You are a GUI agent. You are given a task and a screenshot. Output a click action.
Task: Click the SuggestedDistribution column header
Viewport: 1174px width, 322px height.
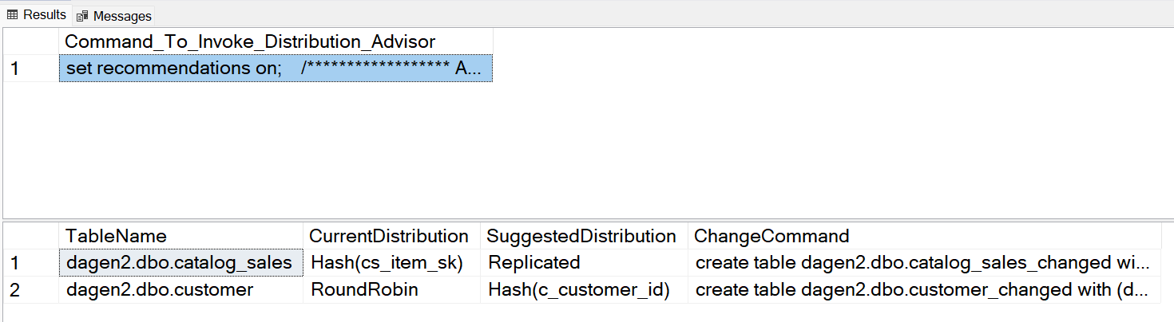[584, 236]
